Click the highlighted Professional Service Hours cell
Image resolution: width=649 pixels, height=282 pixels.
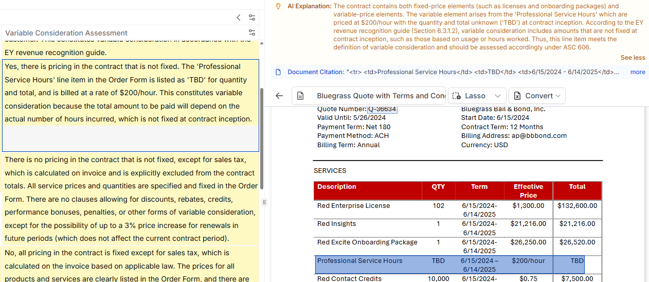click(368, 265)
